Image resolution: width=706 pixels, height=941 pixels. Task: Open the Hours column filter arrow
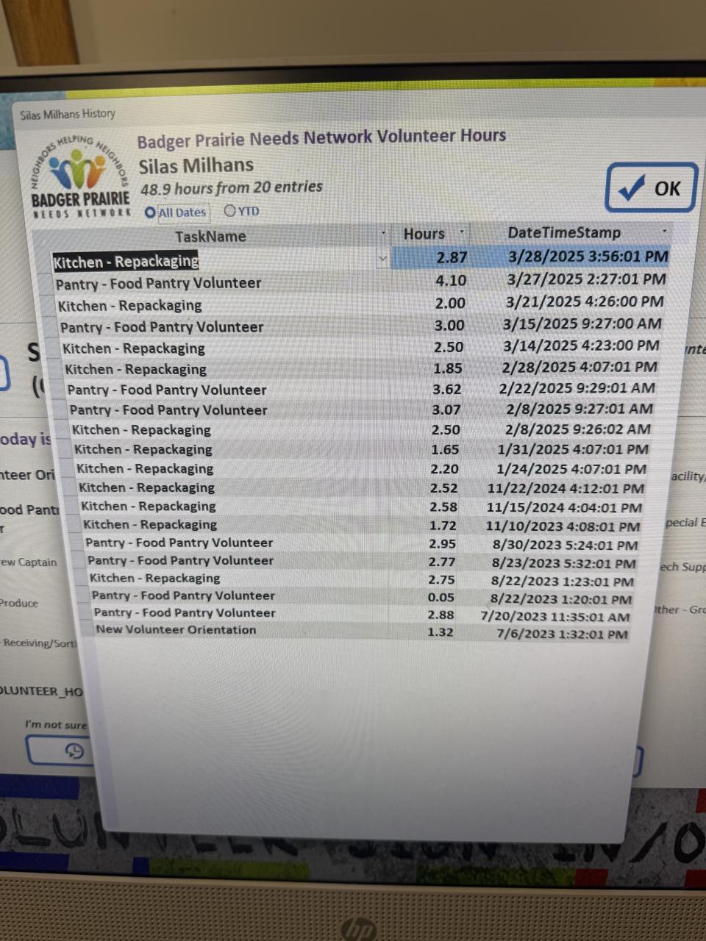[461, 232]
